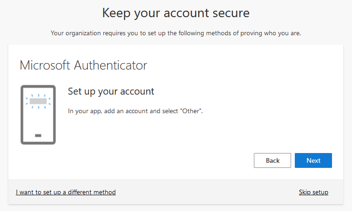
Task: Click the glowing notification bar on the phone
Action: [38, 101]
